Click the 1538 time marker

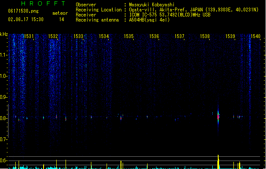point(205,36)
